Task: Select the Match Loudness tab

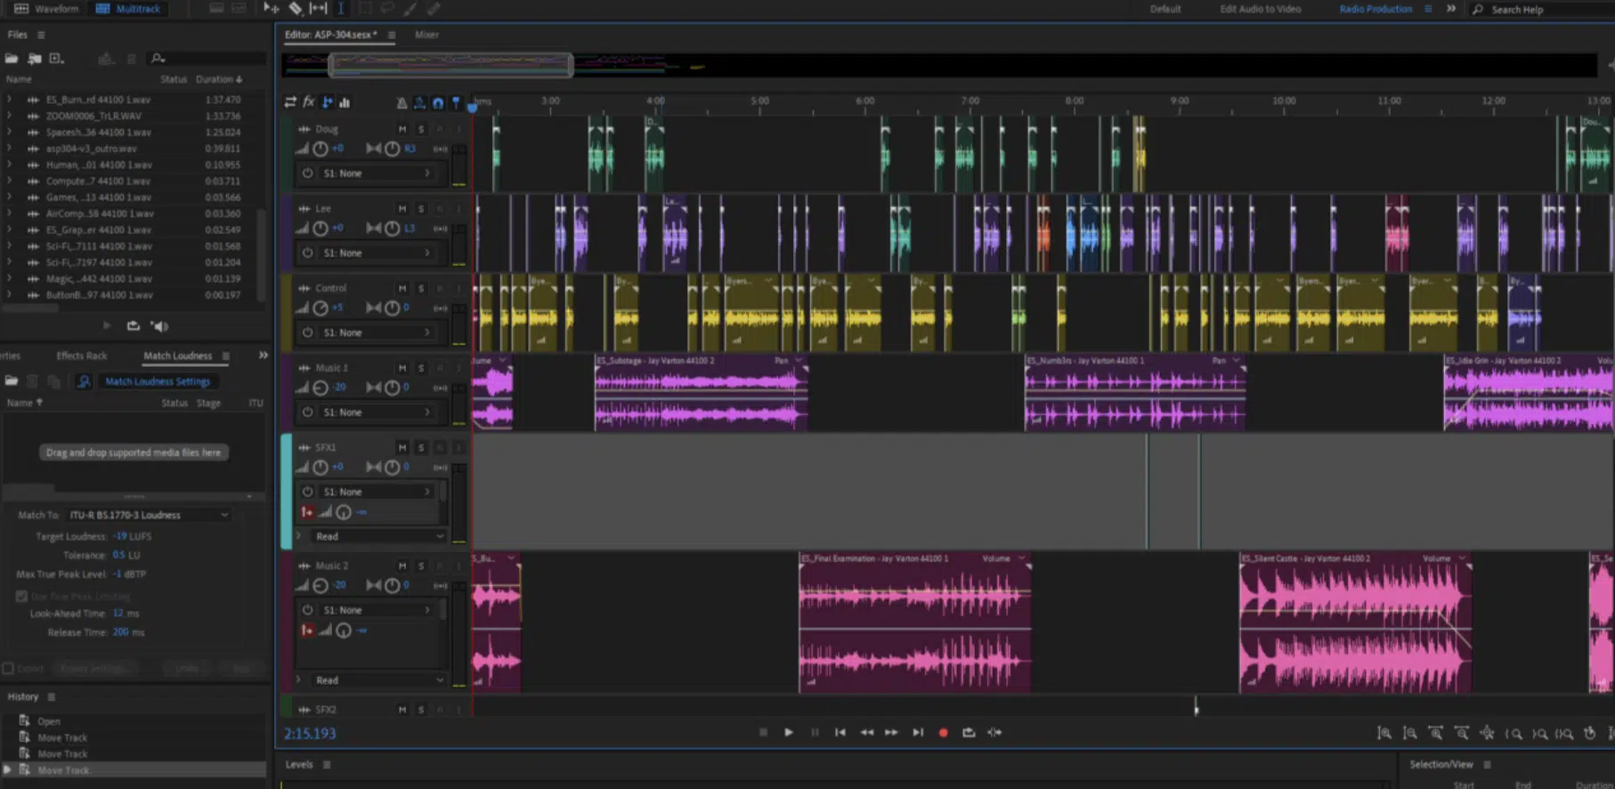Action: [x=178, y=355]
